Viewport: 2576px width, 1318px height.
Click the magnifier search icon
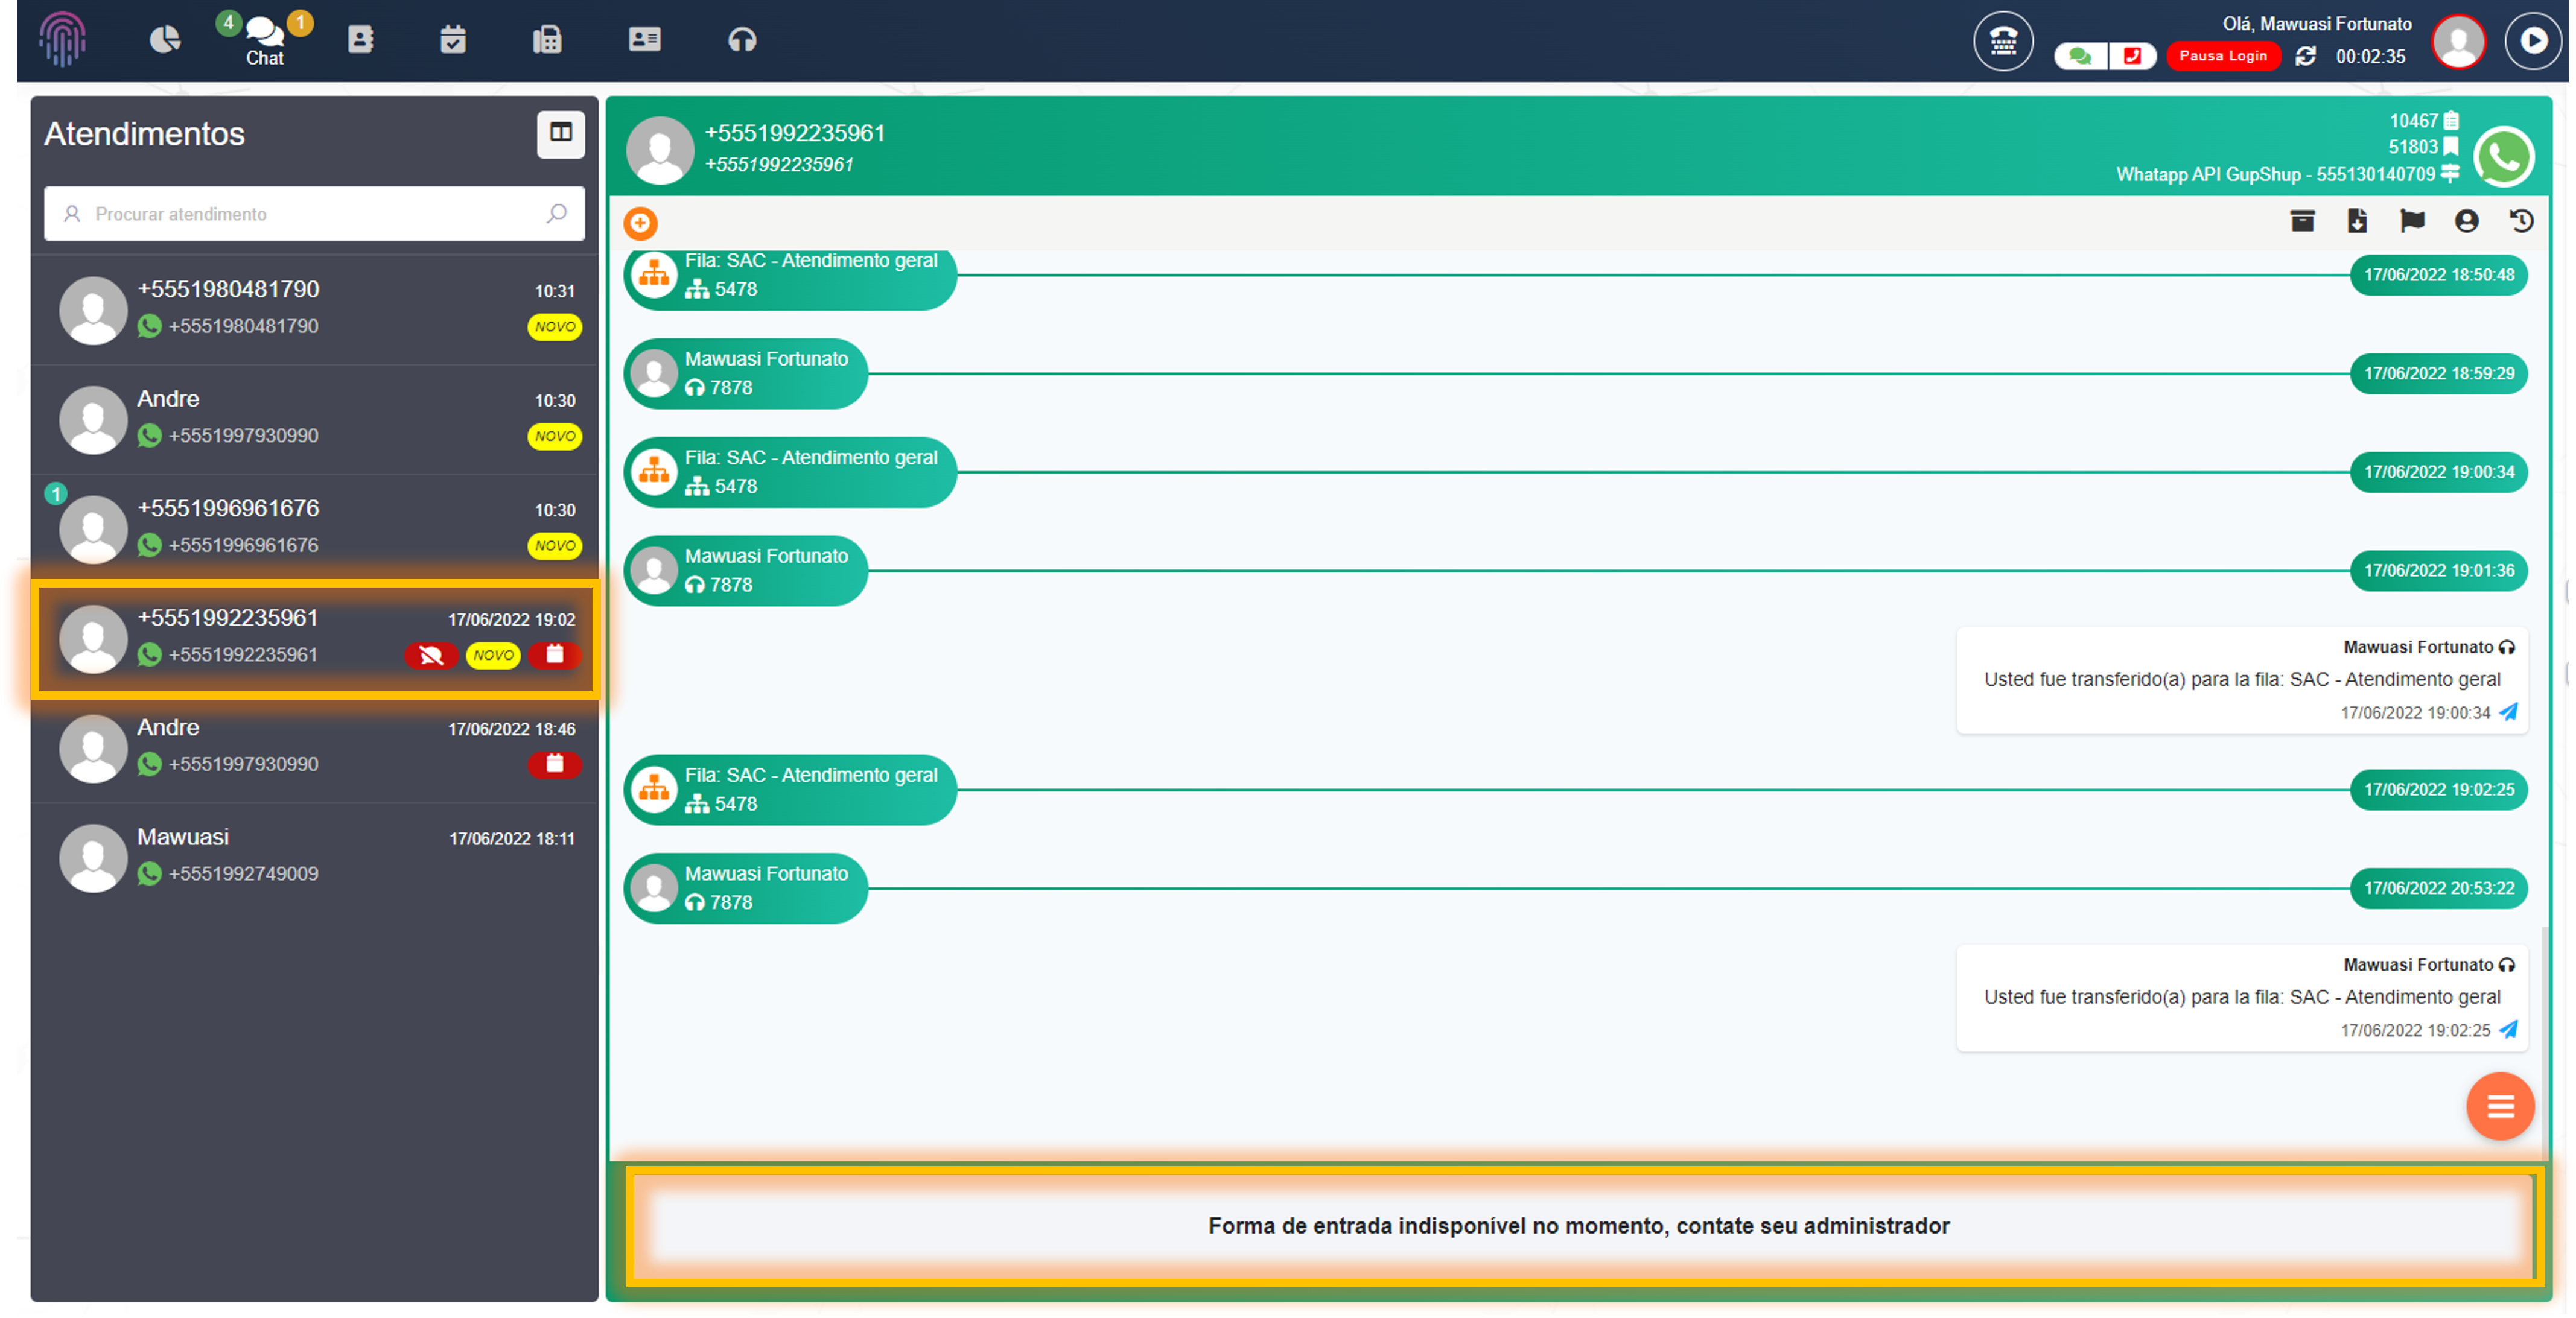pyautogui.click(x=557, y=214)
